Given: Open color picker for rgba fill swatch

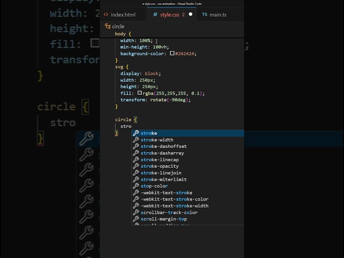Looking at the screenshot, I should (140, 93).
